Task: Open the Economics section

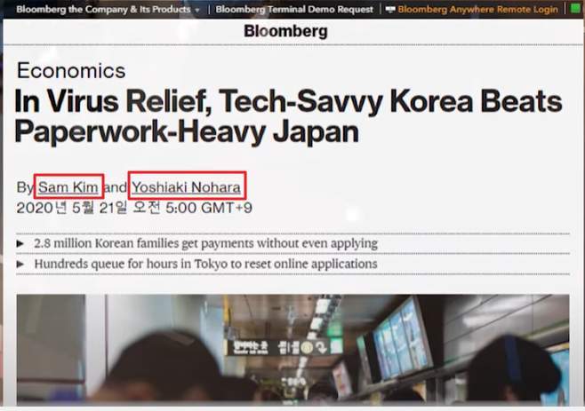Action: (x=71, y=70)
